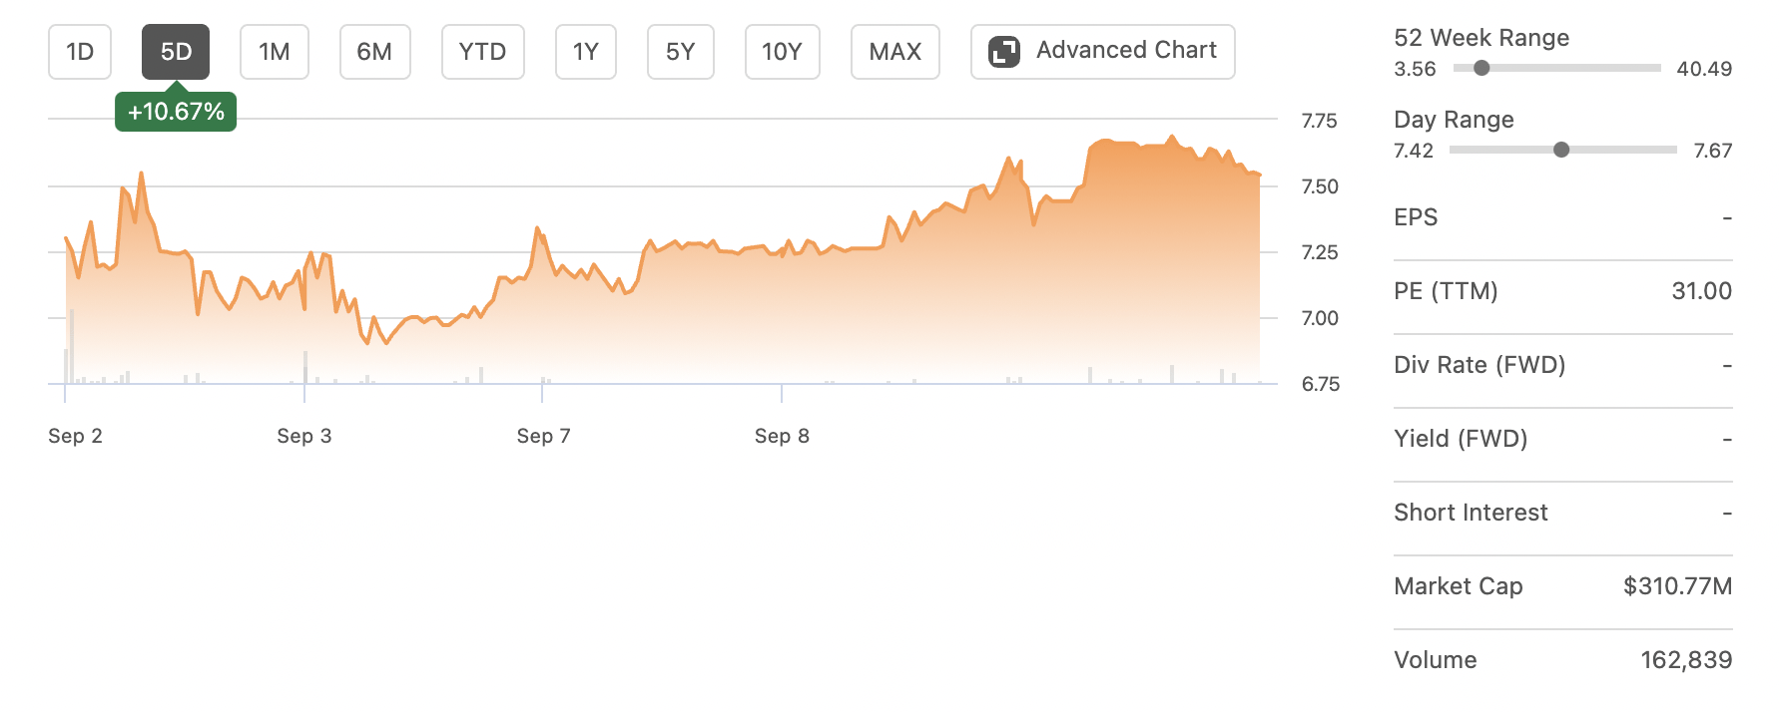Screen dimensions: 1779x712
Task: Select the 1D time range
Action: (80, 52)
